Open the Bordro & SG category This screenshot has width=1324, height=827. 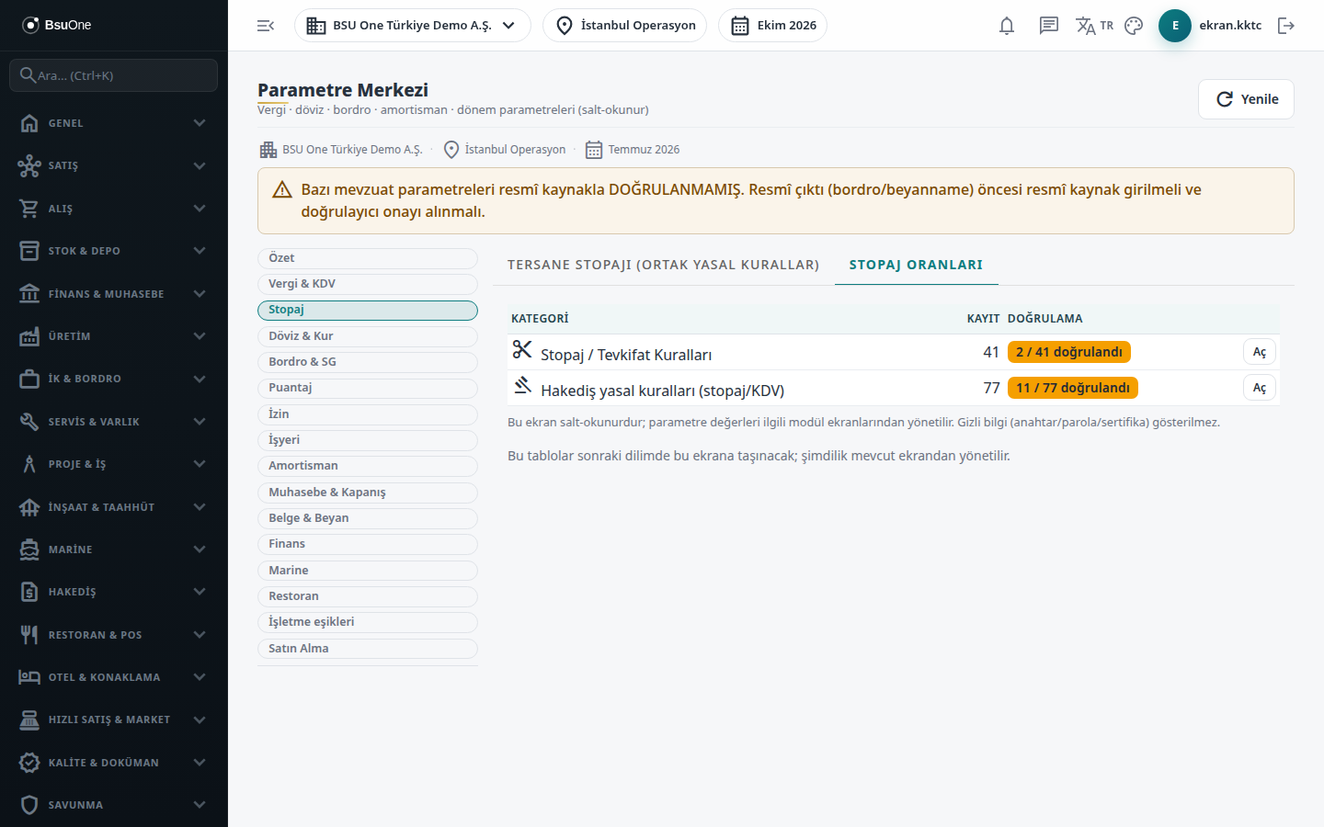pos(368,362)
